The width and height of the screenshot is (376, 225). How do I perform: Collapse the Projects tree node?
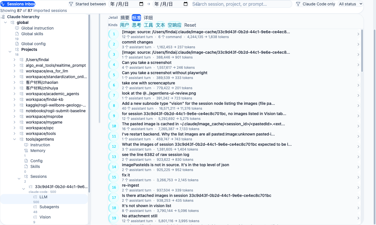pos(10,51)
